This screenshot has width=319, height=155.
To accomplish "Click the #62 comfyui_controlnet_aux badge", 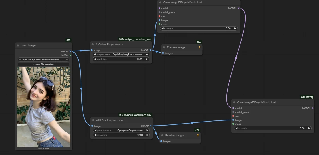I will coord(135,115).
